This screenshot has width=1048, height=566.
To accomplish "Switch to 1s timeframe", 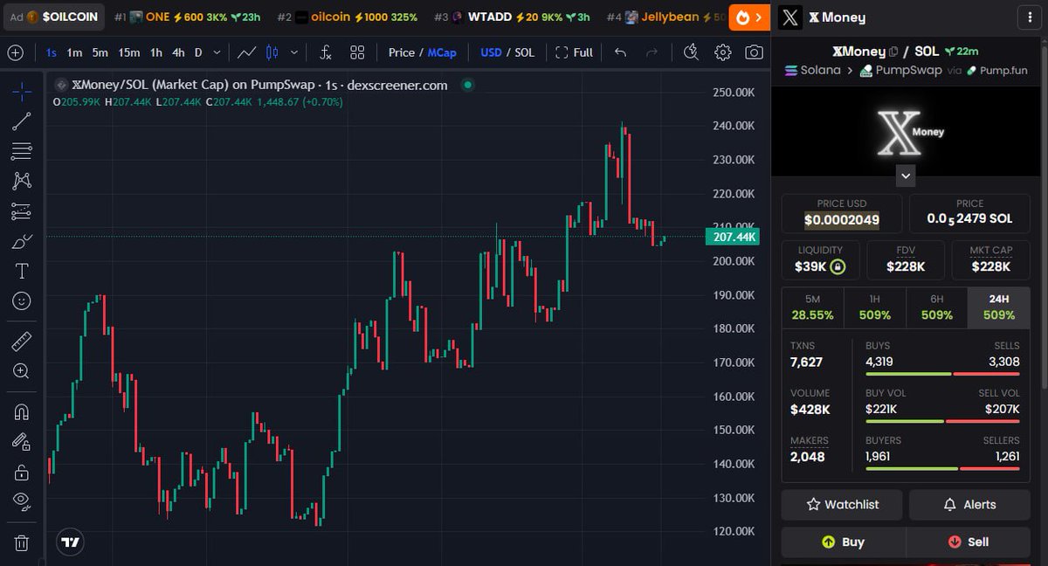I will point(52,52).
